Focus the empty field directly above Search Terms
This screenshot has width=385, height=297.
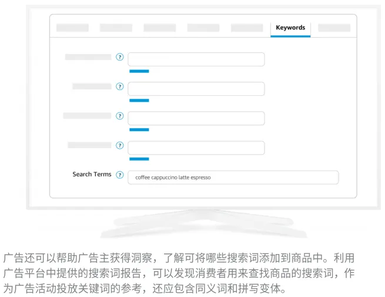(x=196, y=148)
